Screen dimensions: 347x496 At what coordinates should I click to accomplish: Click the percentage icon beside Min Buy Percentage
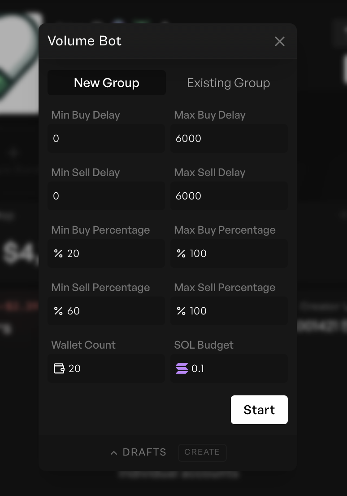point(58,253)
